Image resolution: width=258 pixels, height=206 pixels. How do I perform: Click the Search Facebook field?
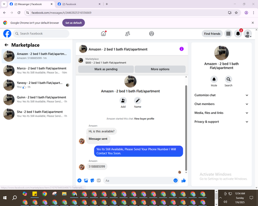pyautogui.click(x=41, y=33)
